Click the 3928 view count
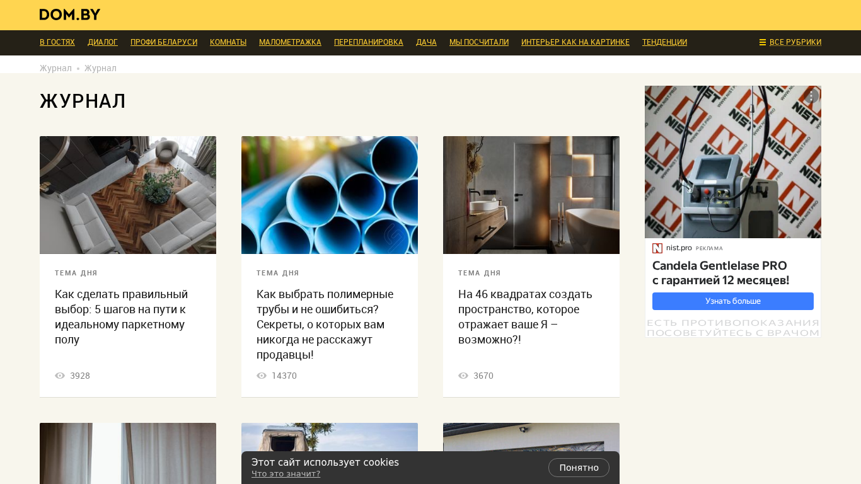The width and height of the screenshot is (861, 484). (80, 376)
